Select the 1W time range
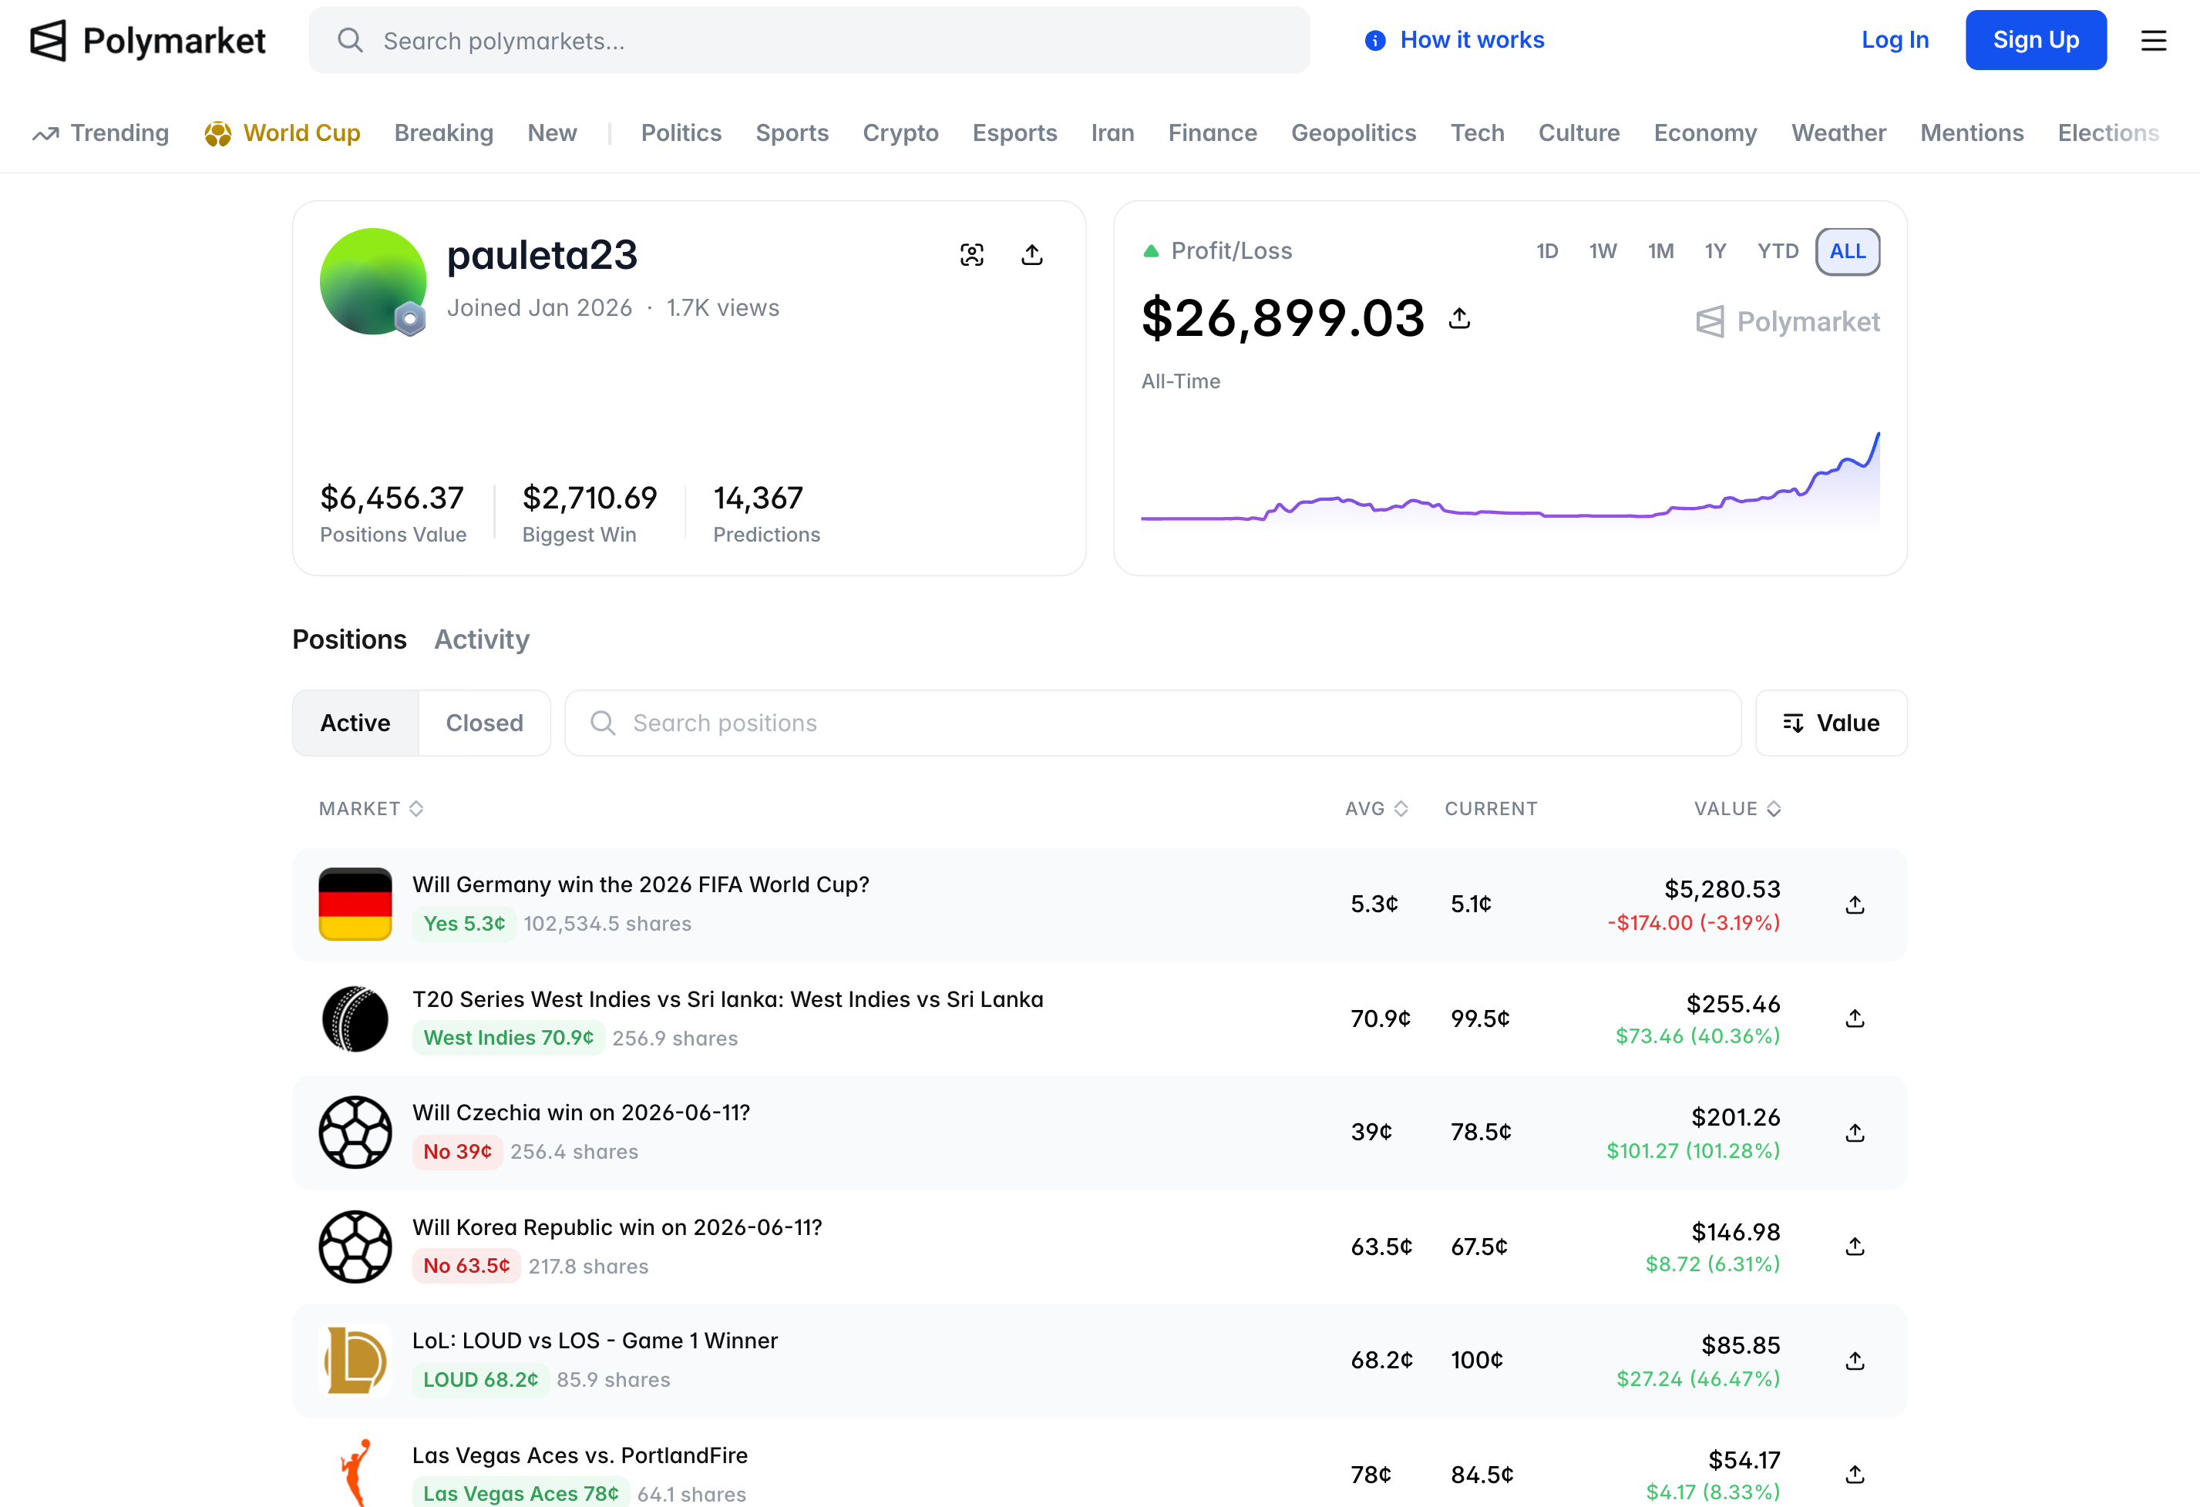The image size is (2200, 1507). click(x=1603, y=252)
